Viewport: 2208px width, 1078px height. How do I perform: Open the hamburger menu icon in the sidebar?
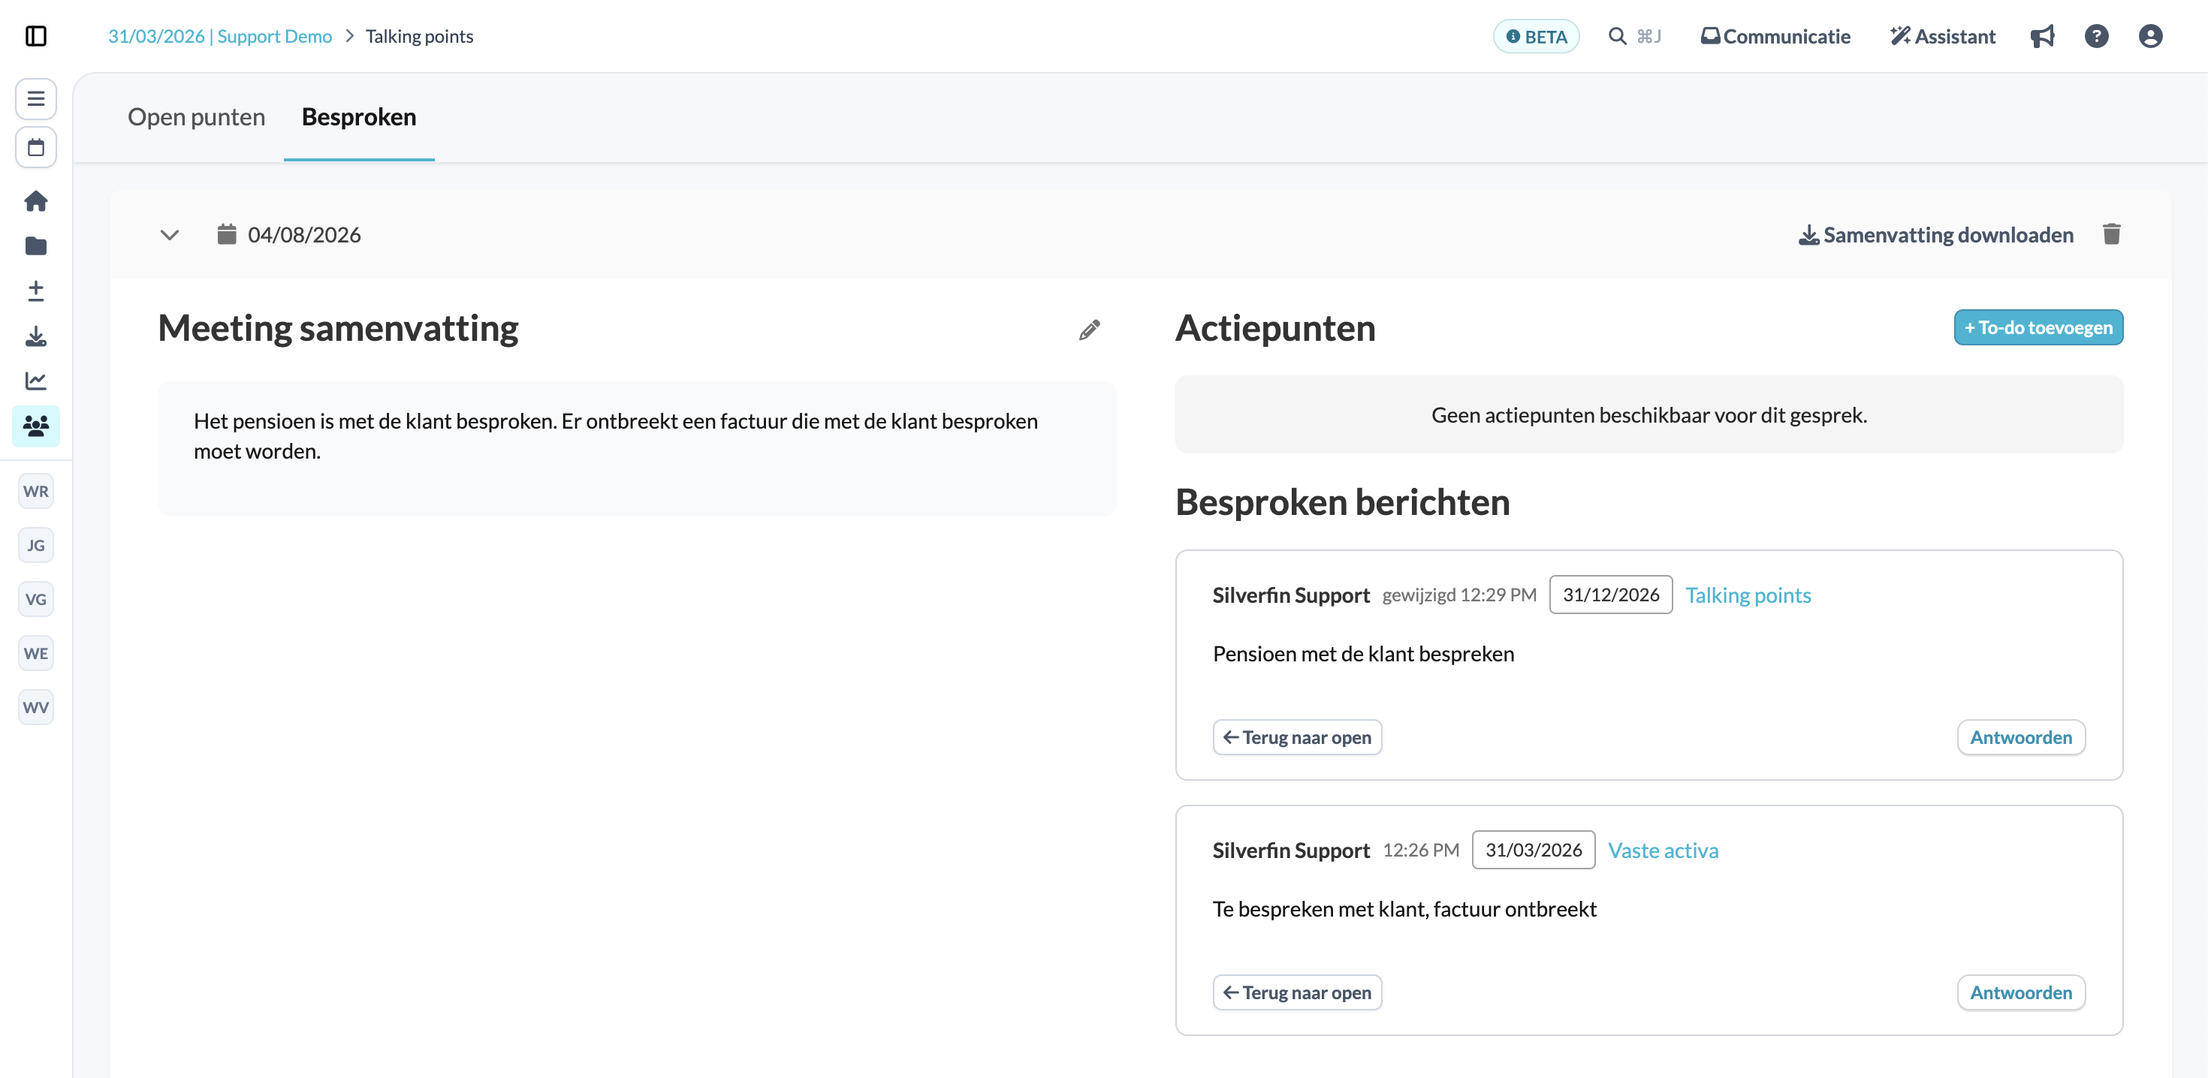point(36,98)
